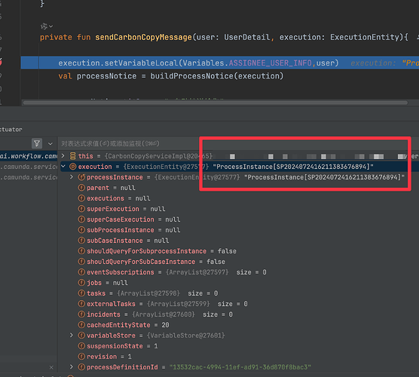
Task: Click the close X at the frames panel bottom
Action: coord(51,367)
